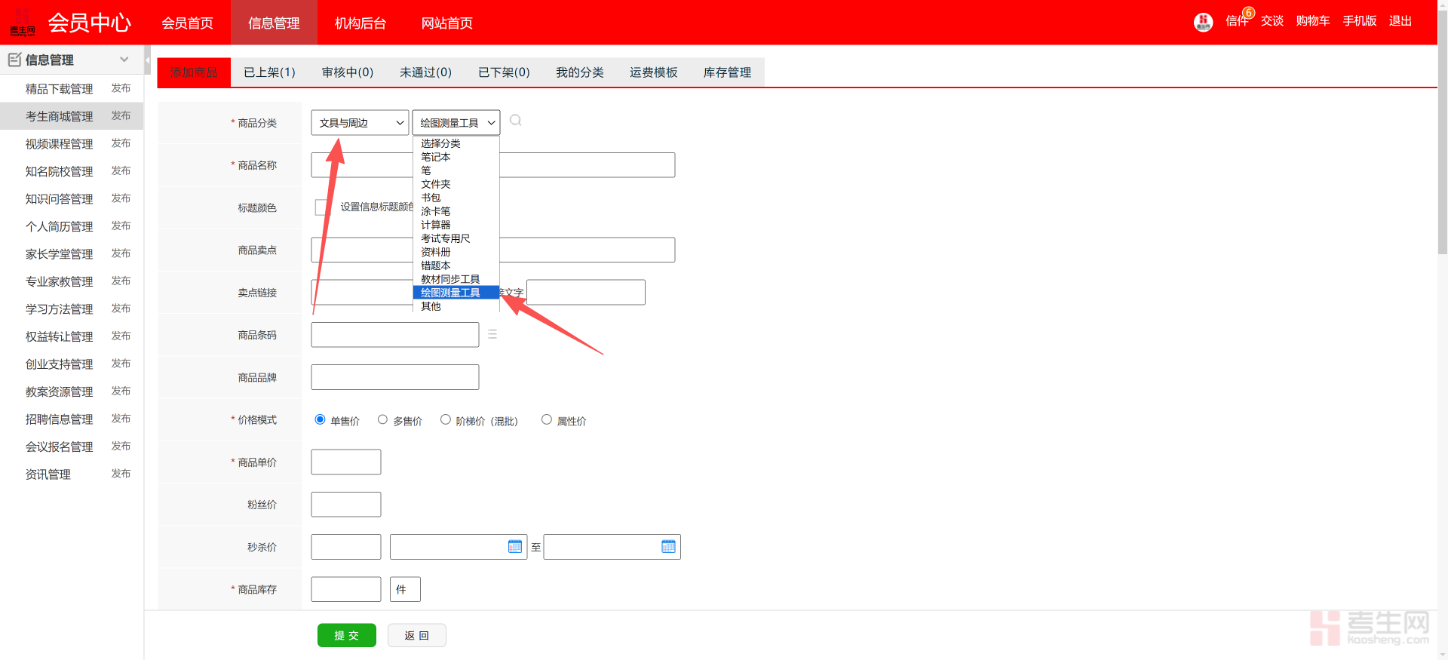Screen dimensions: 1448x660
Task: Open the 文具与周边 category dropdown
Action: (x=360, y=123)
